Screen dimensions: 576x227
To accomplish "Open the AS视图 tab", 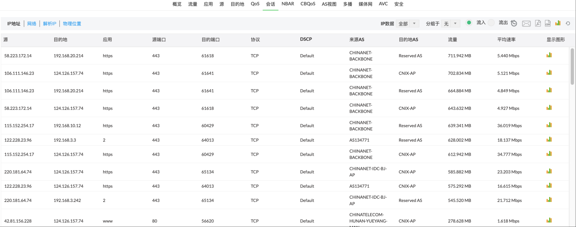I will click(x=329, y=4).
